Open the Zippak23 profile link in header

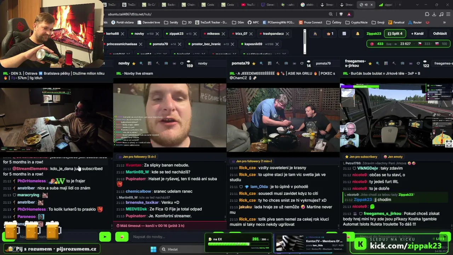click(374, 34)
